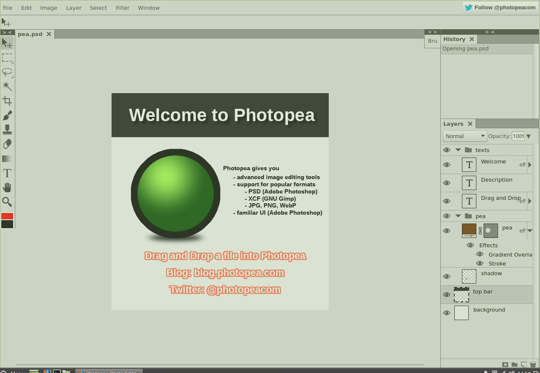This screenshot has height=373, width=540.
Task: Click the new folder icon in Layers panel
Action: (515, 365)
